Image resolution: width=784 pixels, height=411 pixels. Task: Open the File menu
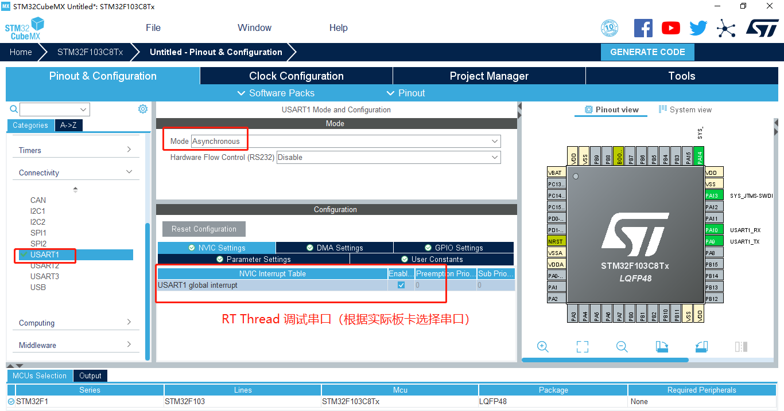click(153, 28)
